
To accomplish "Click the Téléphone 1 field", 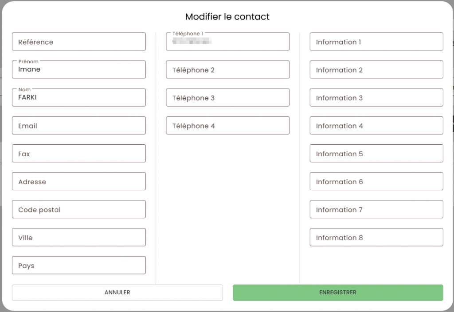I will 227,42.
